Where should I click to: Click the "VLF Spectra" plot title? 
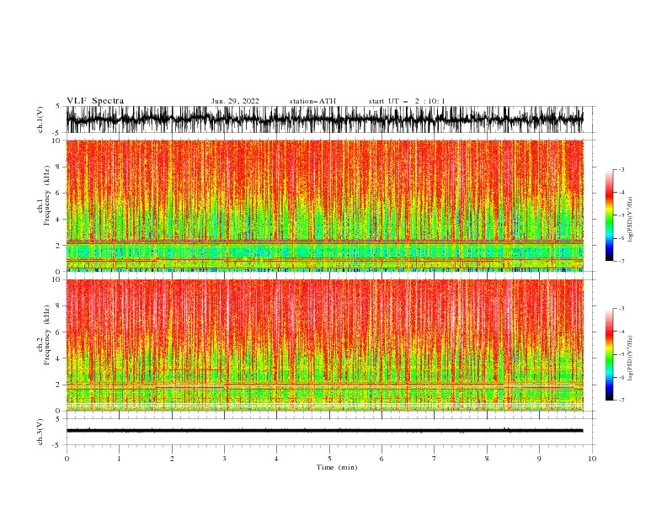pyautogui.click(x=95, y=101)
